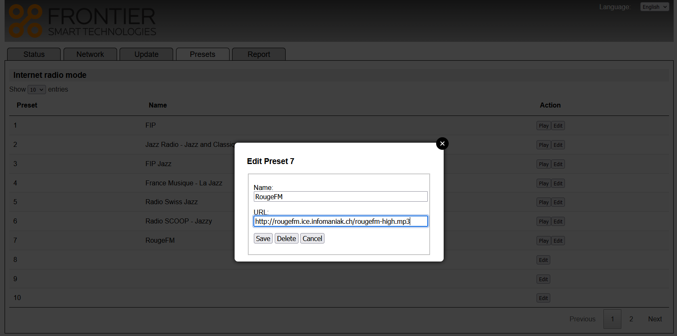This screenshot has width=677, height=336.
Task: Go to the Next page
Action: (655, 319)
